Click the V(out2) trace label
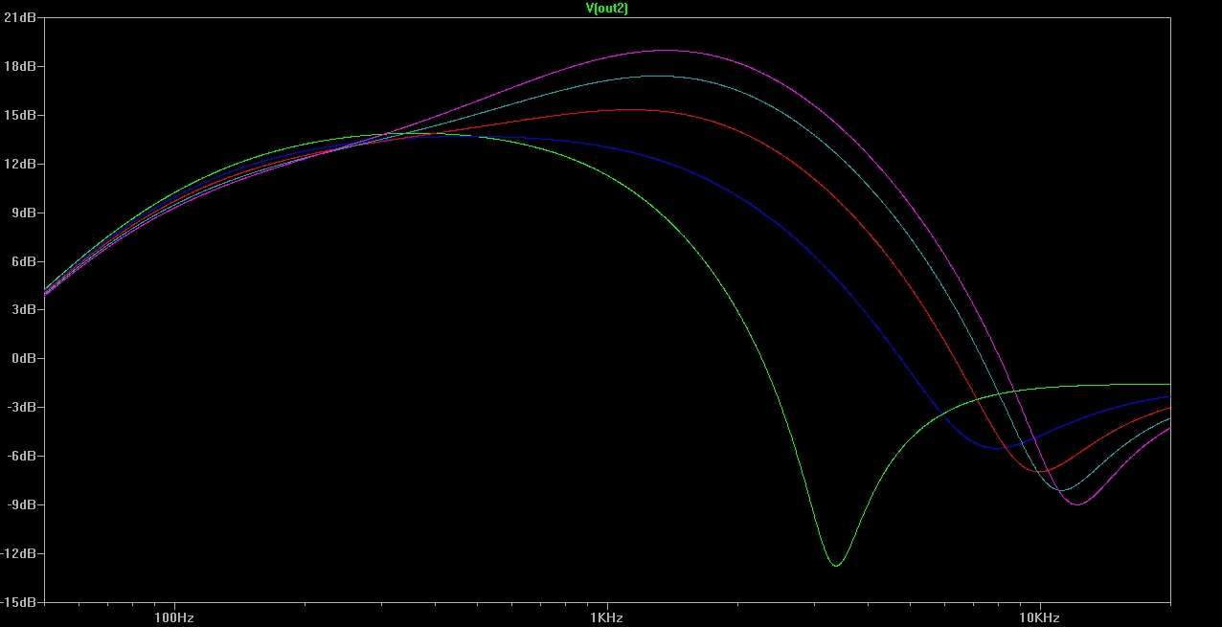The height and width of the screenshot is (627, 1222). 607,8
